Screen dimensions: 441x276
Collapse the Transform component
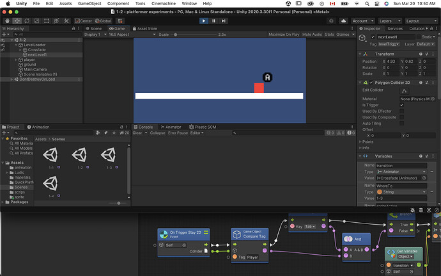[x=360, y=54]
